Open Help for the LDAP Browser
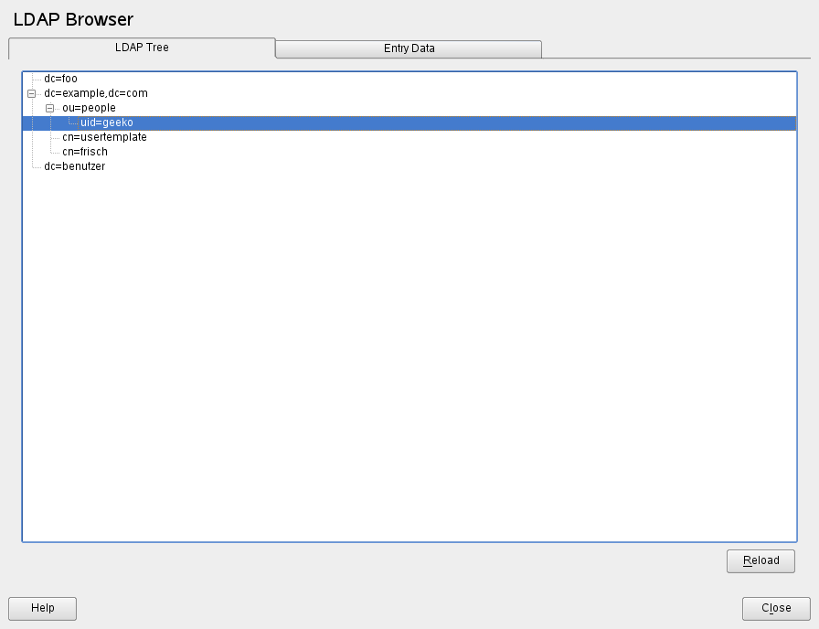Image resolution: width=819 pixels, height=629 pixels. [42, 608]
